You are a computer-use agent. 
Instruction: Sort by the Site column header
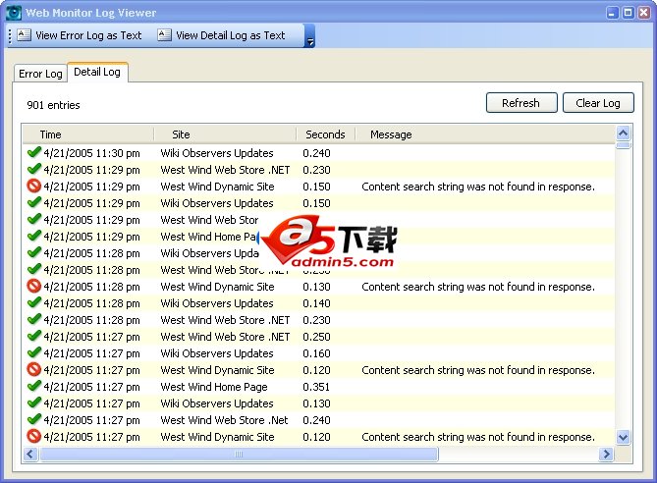[x=226, y=134]
